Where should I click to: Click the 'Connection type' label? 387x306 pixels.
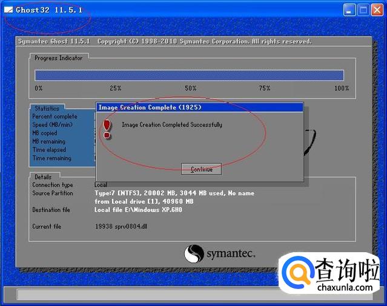pyautogui.click(x=53, y=185)
